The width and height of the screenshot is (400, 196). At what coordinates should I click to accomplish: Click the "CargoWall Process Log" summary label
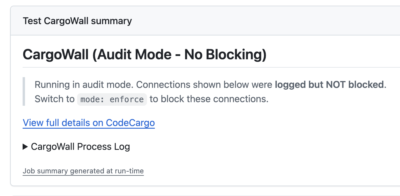click(x=80, y=147)
